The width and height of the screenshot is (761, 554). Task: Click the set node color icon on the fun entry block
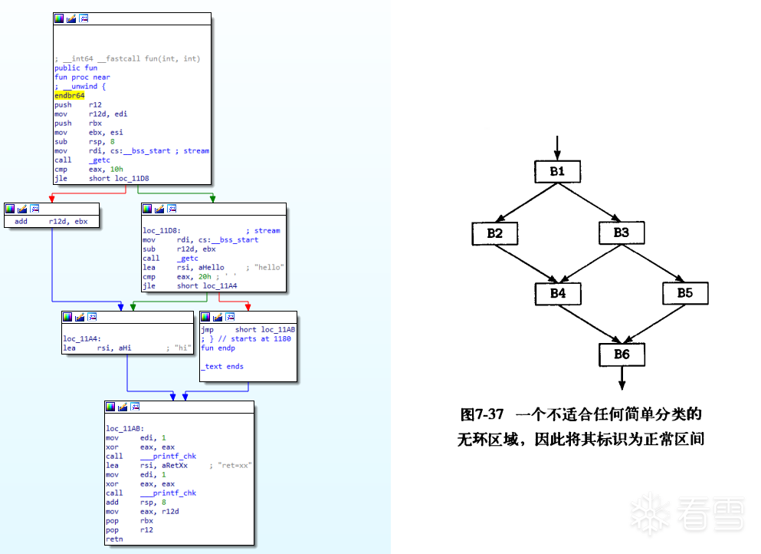point(59,18)
